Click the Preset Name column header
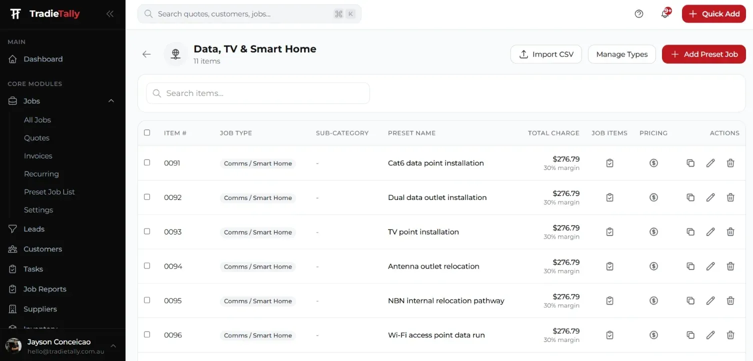The image size is (753, 361). point(411,133)
